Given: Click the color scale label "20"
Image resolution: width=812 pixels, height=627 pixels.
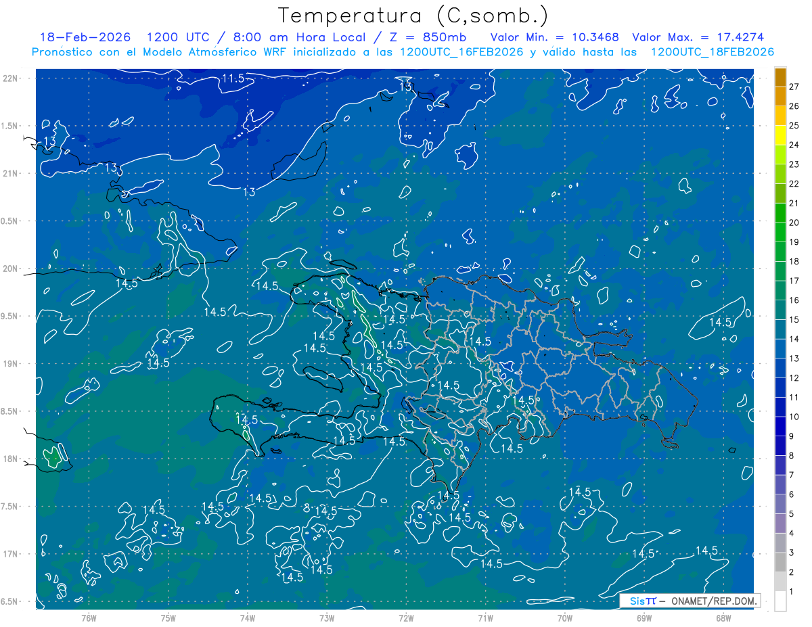Looking at the screenshot, I should tap(794, 223).
